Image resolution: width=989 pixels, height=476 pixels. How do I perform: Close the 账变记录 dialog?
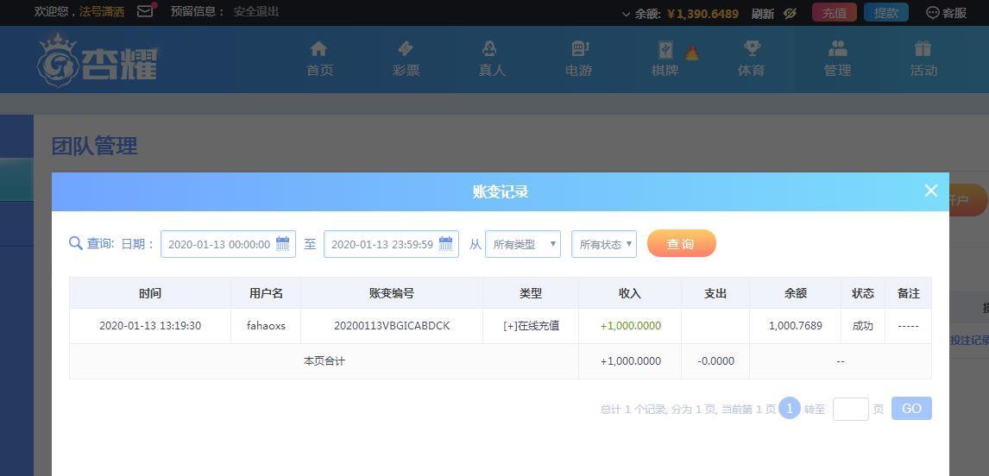[x=930, y=191]
